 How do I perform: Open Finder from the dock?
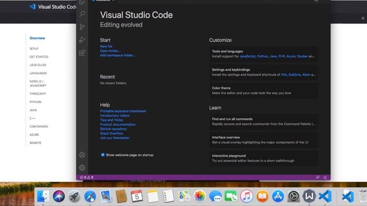pos(43,196)
